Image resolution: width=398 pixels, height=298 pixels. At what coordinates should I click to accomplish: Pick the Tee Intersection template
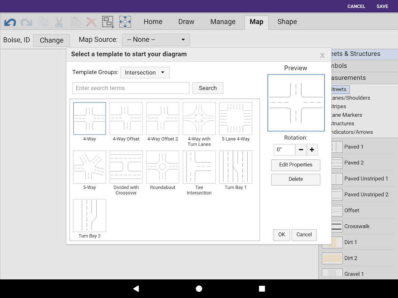199,167
